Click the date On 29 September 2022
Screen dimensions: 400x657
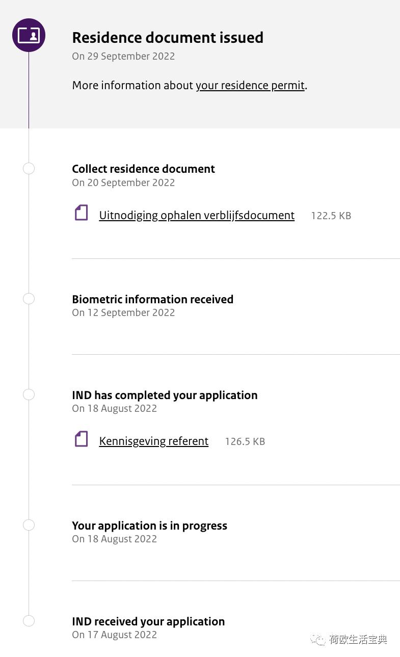point(123,56)
